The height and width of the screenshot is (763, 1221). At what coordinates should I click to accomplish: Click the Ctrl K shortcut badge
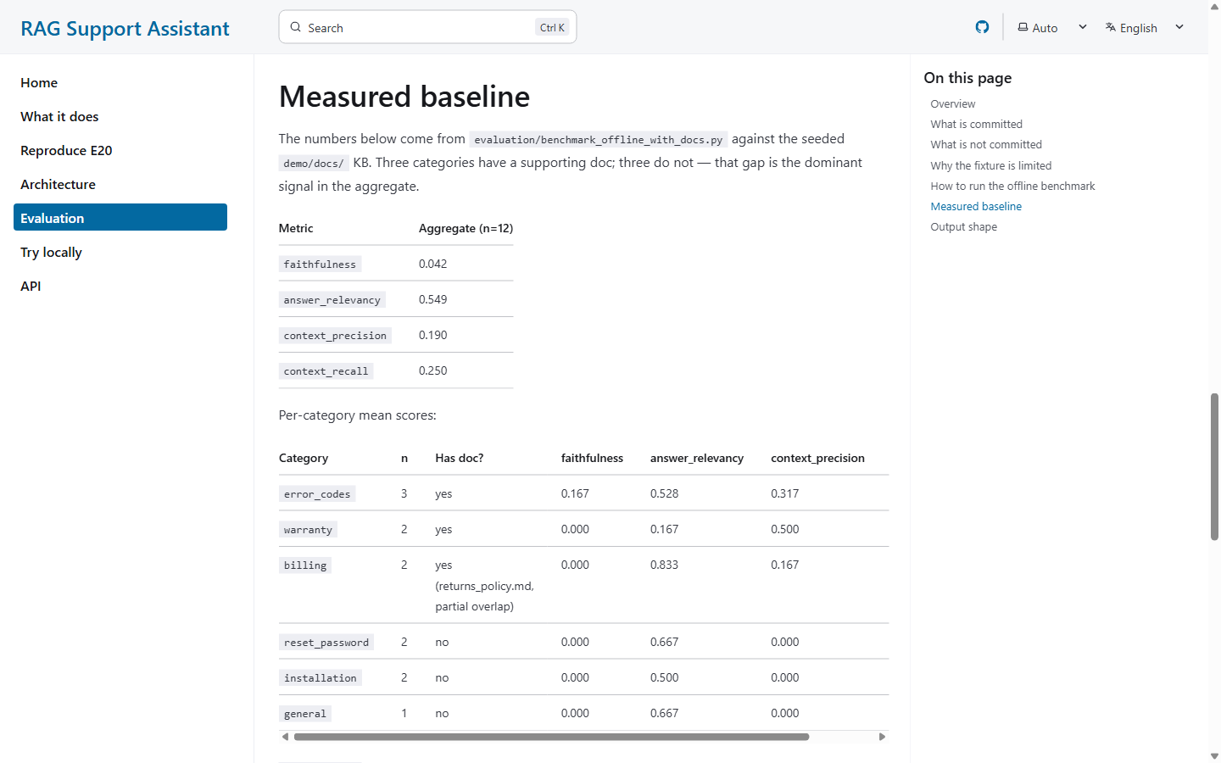(x=552, y=27)
